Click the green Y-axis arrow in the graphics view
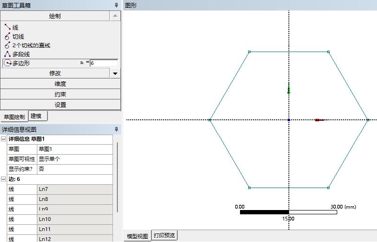 [x=289, y=89]
